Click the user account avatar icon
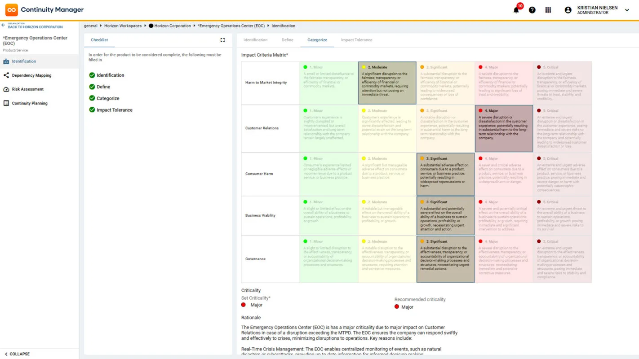The image size is (639, 359). pos(568,10)
